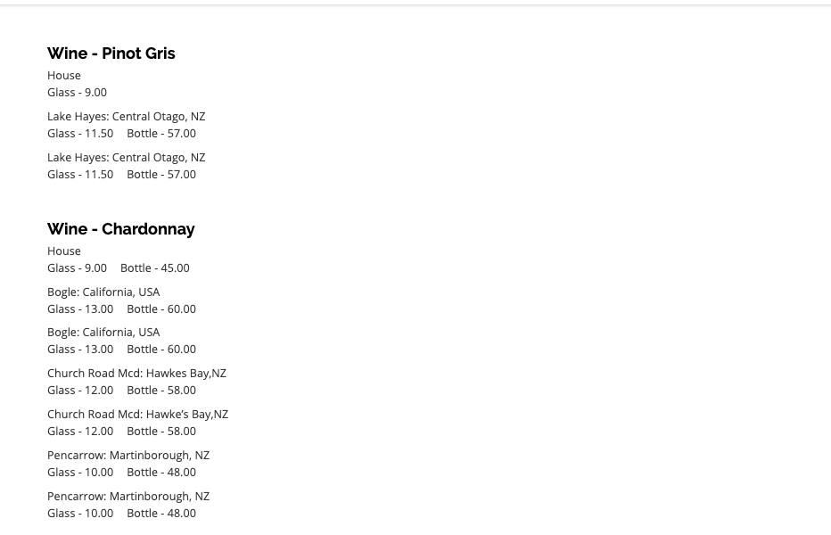Select the last Pencarrow: Martinborough, NZ listing
The width and height of the screenshot is (831, 535).
pyautogui.click(x=128, y=497)
